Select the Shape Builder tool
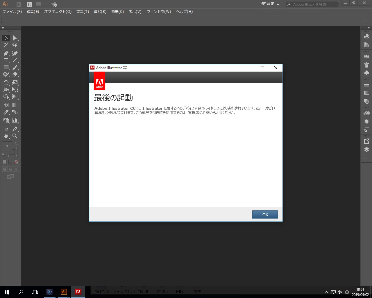Screen dimensions: 372x298 pyautogui.click(x=6, y=97)
